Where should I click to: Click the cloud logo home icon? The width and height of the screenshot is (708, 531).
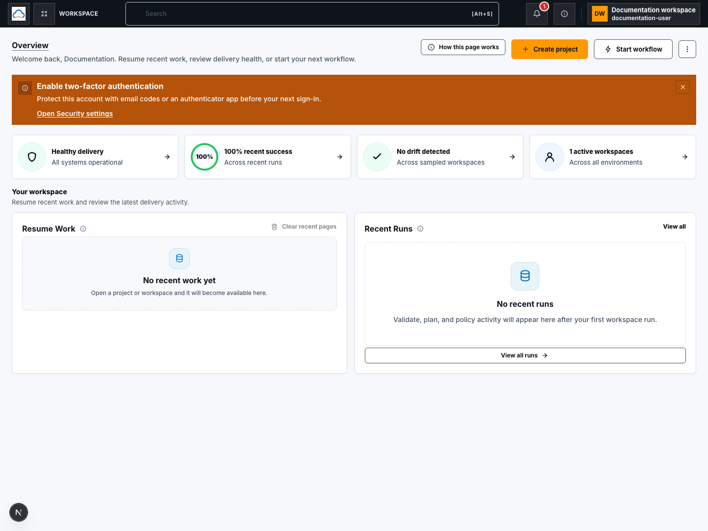[19, 14]
